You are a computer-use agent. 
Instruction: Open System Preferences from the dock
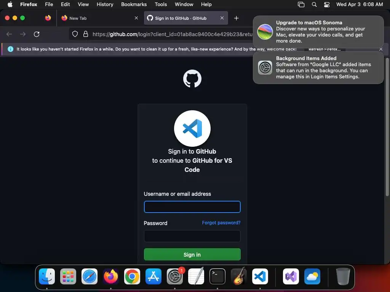[x=175, y=276]
